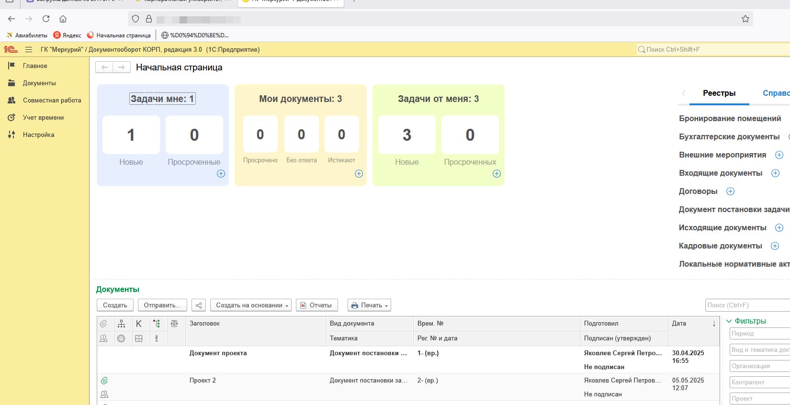
Task: Click the plus icon next to Договоры
Action: (x=730, y=191)
